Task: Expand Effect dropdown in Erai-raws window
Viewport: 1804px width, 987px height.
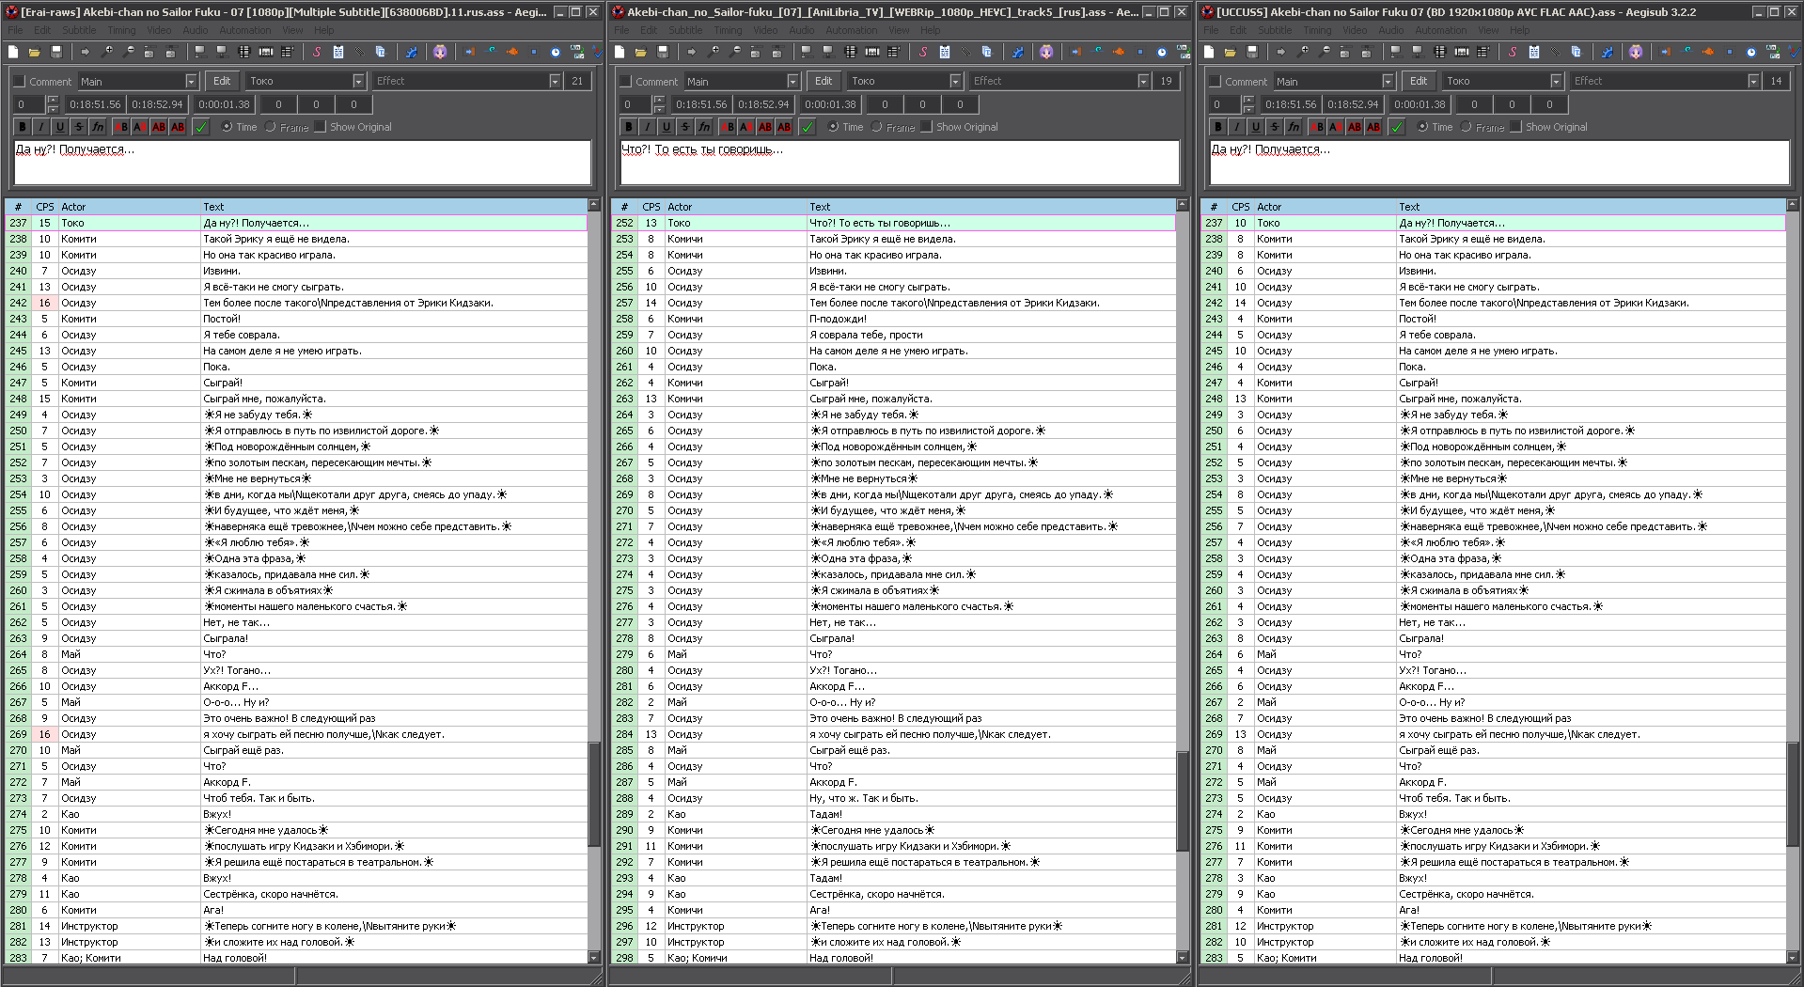Action: [555, 82]
